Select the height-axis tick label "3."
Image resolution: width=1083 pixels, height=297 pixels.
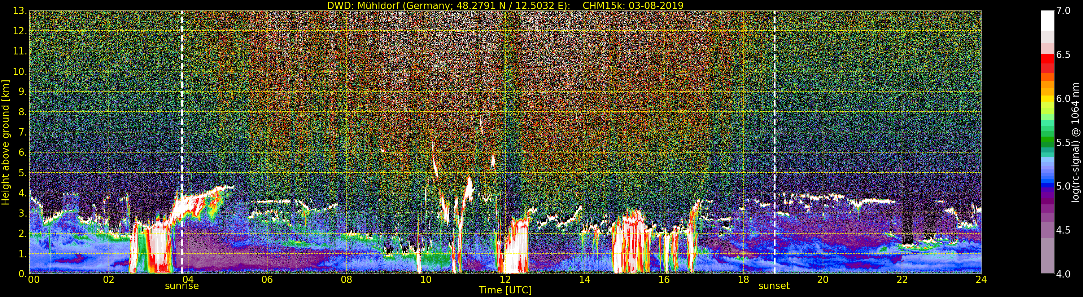pyautogui.click(x=22, y=213)
